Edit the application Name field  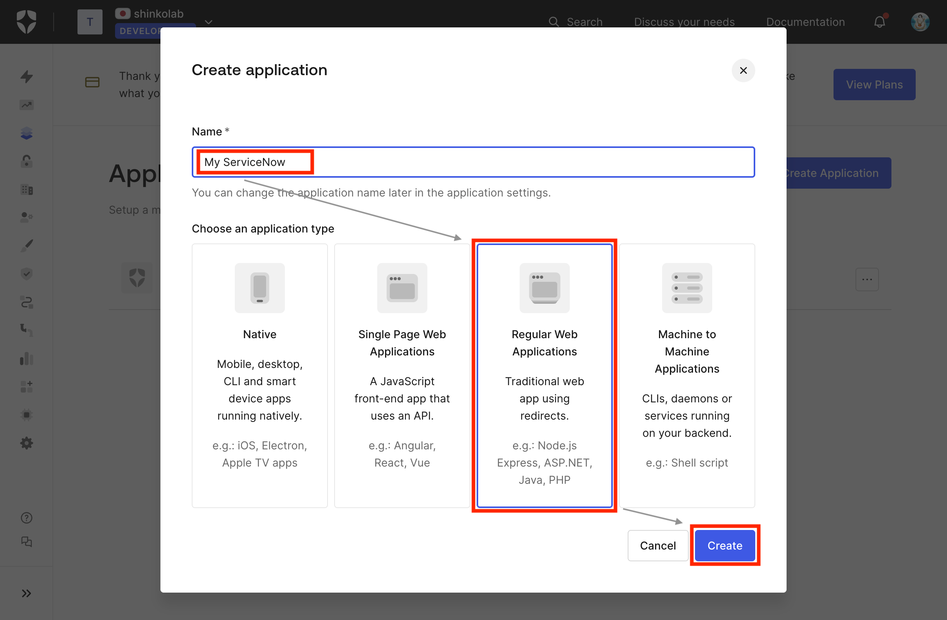point(473,162)
